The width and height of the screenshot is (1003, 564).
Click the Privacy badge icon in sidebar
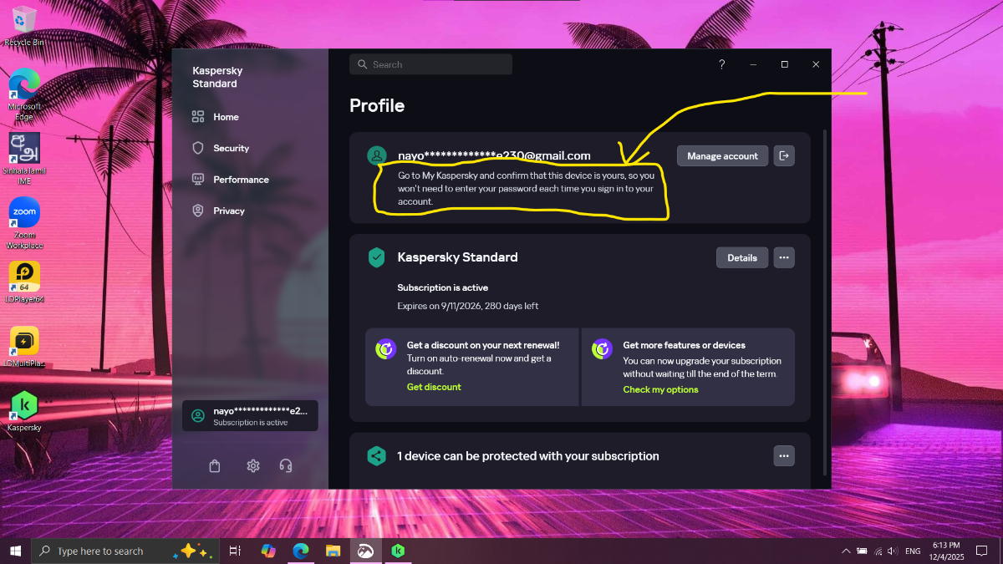click(198, 211)
